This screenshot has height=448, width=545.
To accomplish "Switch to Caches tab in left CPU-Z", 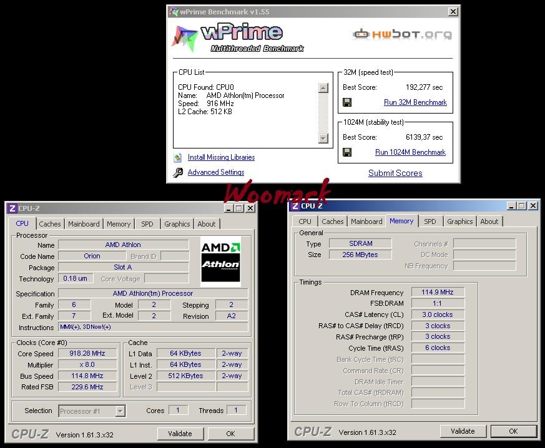I will pos(50,224).
